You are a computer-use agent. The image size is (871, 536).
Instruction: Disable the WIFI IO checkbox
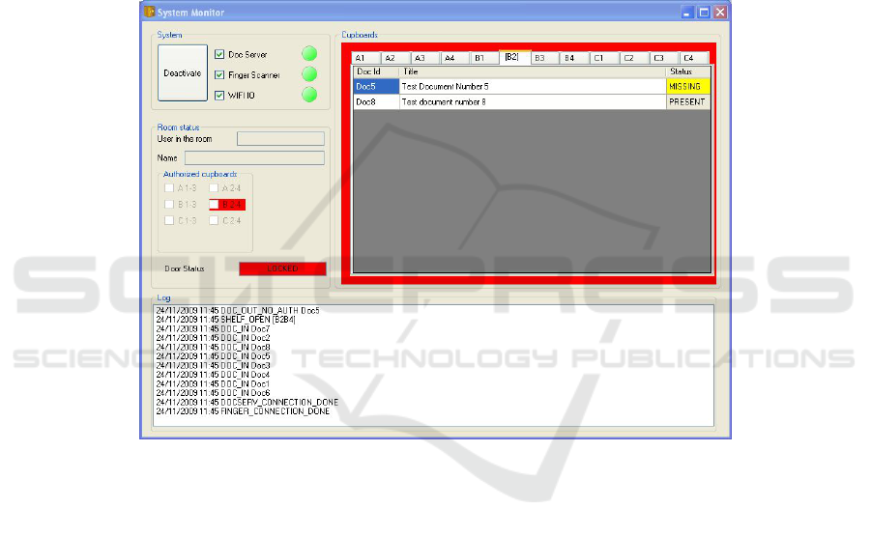pyautogui.click(x=219, y=96)
